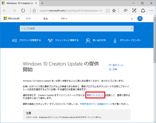Select the Windows 10 Creators tab
This screenshot has height=123, width=156.
(x=20, y=3)
